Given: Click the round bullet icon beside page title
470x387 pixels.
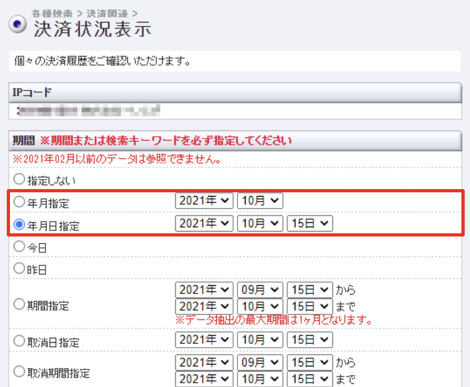Looking at the screenshot, I should pos(17,24).
